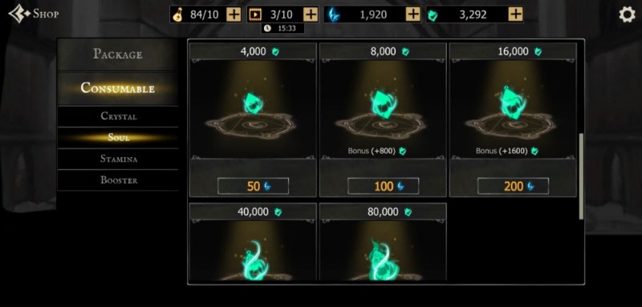Buy 4,000 souls for 50 crystals
Viewport: 642px width, 307px height.
(x=253, y=187)
